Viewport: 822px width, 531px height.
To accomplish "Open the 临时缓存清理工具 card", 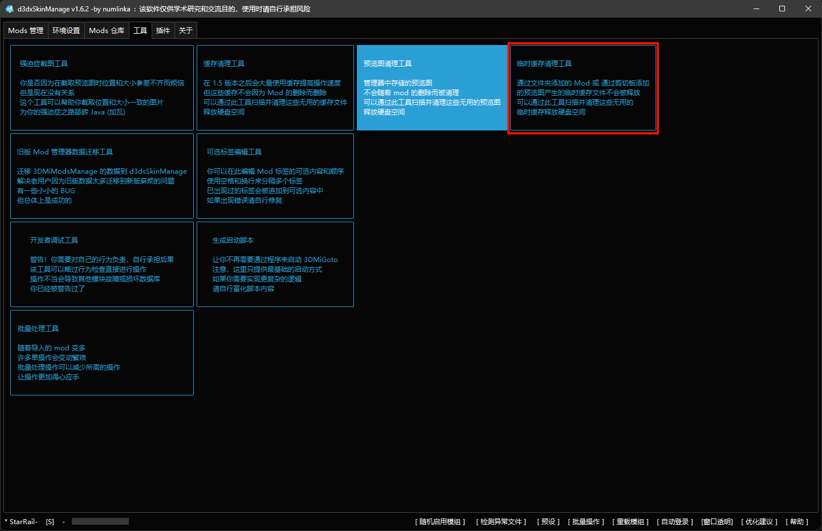I will [x=583, y=88].
